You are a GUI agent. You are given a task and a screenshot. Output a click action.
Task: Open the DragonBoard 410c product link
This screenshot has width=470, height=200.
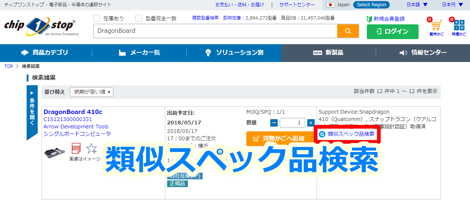click(73, 112)
